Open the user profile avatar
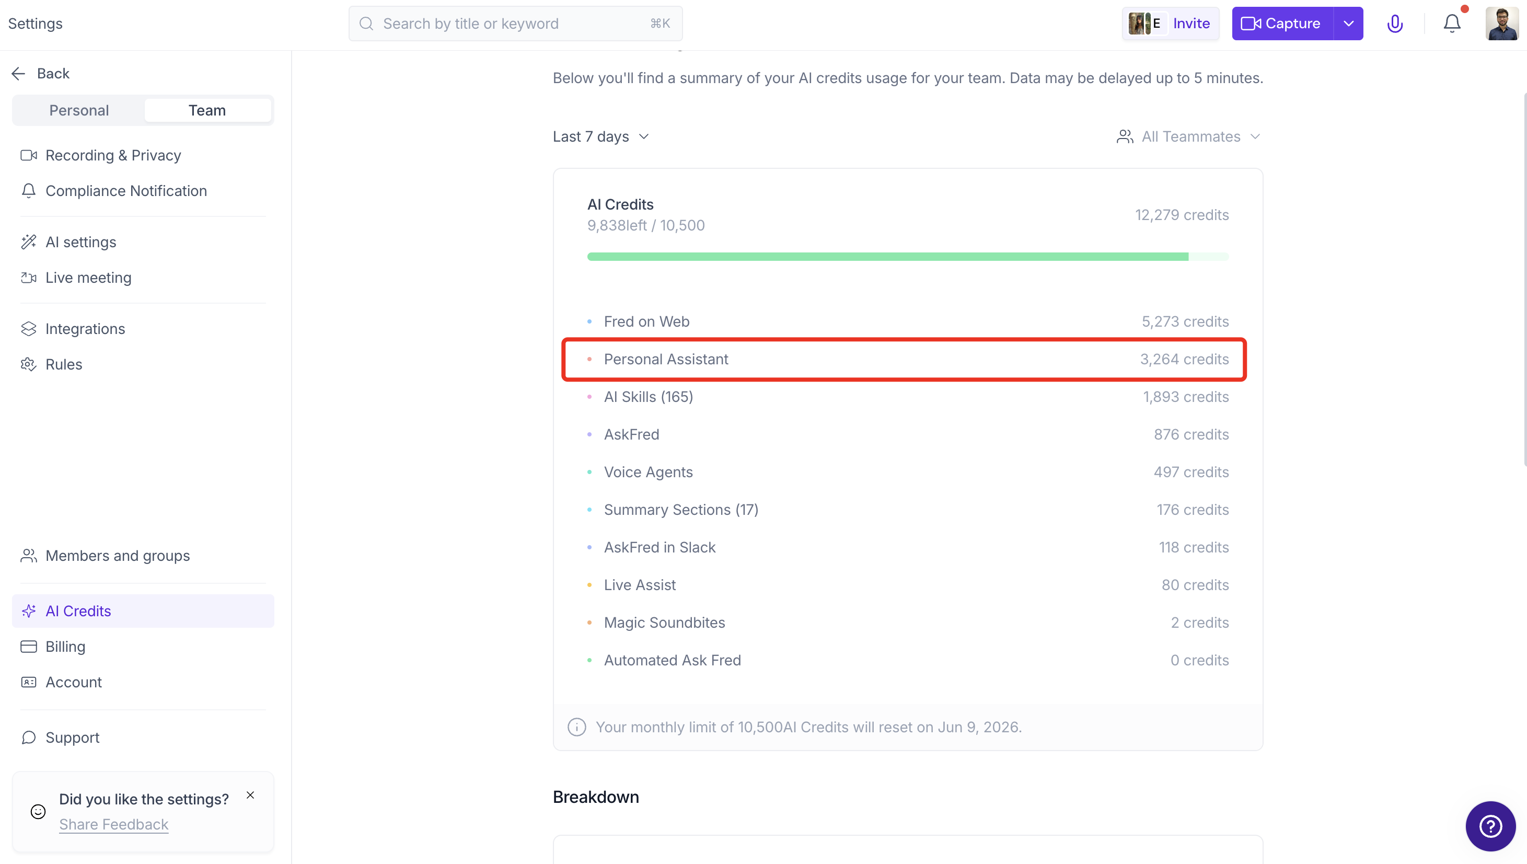Screen dimensions: 1527x864 [x=1501, y=24]
